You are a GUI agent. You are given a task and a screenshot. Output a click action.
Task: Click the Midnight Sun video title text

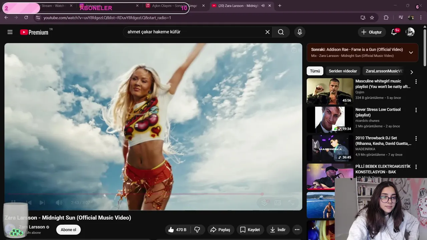coord(68,218)
